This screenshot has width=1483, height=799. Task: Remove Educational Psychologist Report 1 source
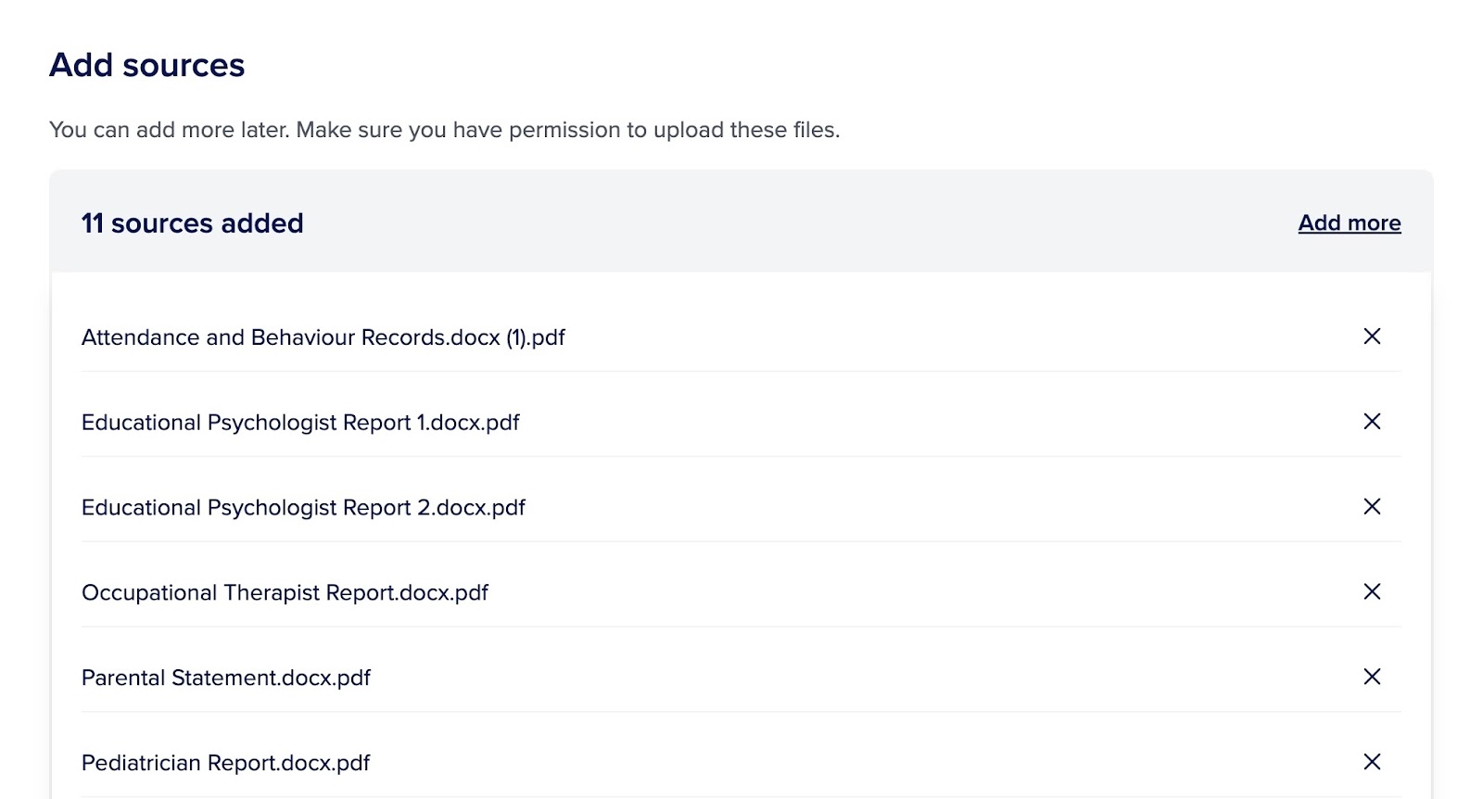[x=1372, y=422]
